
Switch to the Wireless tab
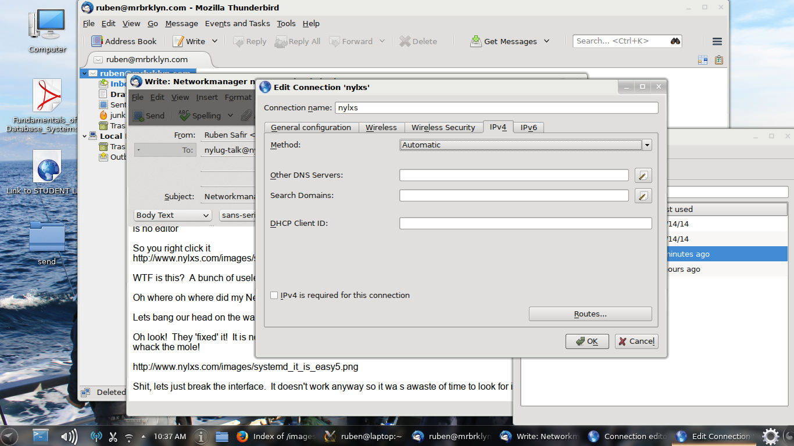(x=381, y=127)
